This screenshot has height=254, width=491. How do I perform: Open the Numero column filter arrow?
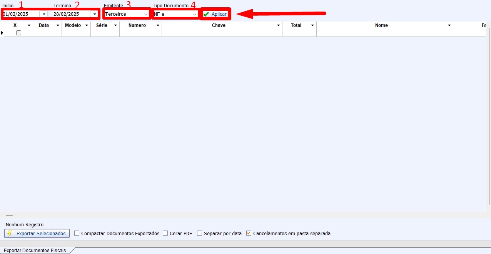click(x=158, y=26)
